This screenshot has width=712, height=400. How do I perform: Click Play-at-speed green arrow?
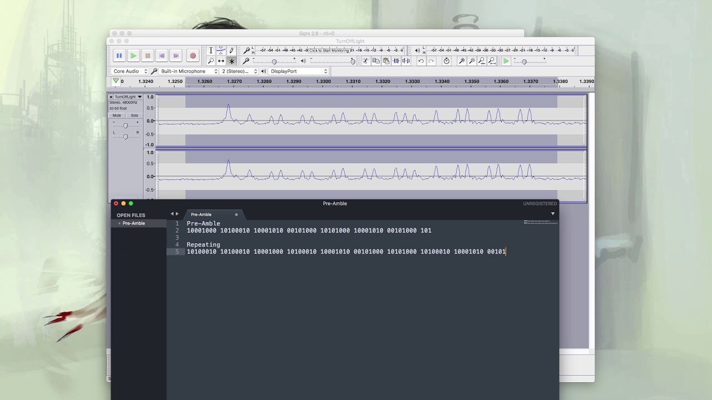pyautogui.click(x=506, y=61)
